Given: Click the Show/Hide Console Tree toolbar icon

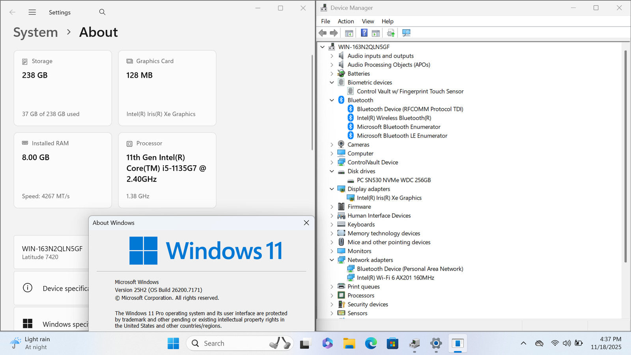Looking at the screenshot, I should (x=349, y=33).
